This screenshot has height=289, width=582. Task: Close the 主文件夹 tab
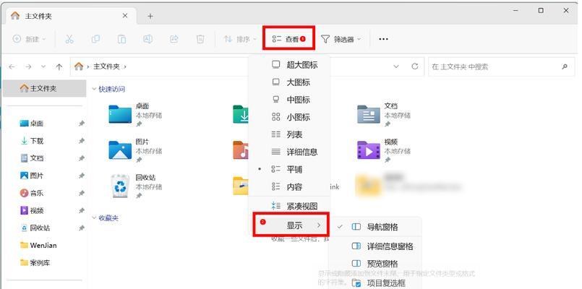tap(125, 16)
